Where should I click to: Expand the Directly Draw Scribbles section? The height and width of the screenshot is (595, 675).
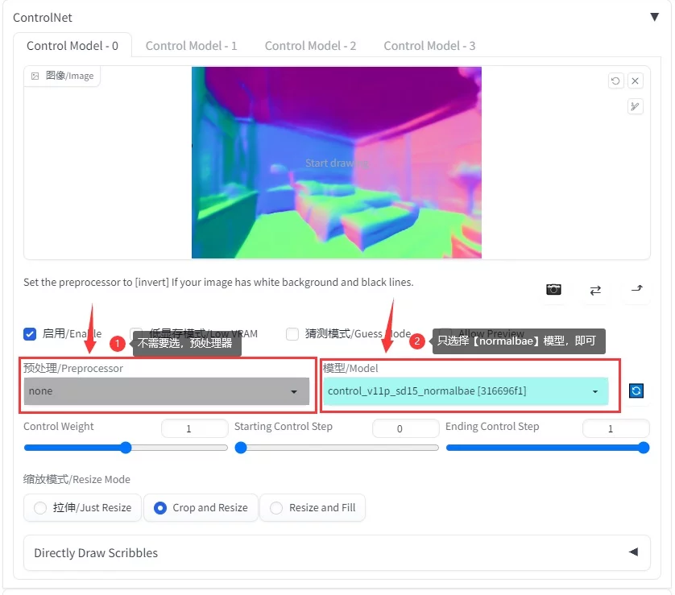336,553
